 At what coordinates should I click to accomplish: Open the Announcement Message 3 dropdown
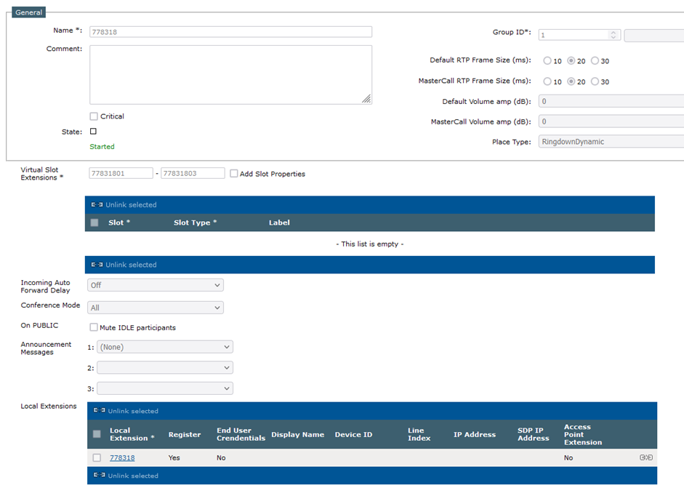coord(165,388)
